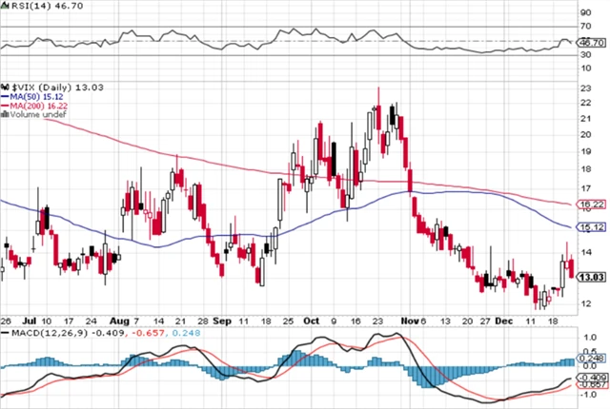610x409 pixels.
Task: Click the RSI(14) line icon
Action: pyautogui.click(x=6, y=6)
